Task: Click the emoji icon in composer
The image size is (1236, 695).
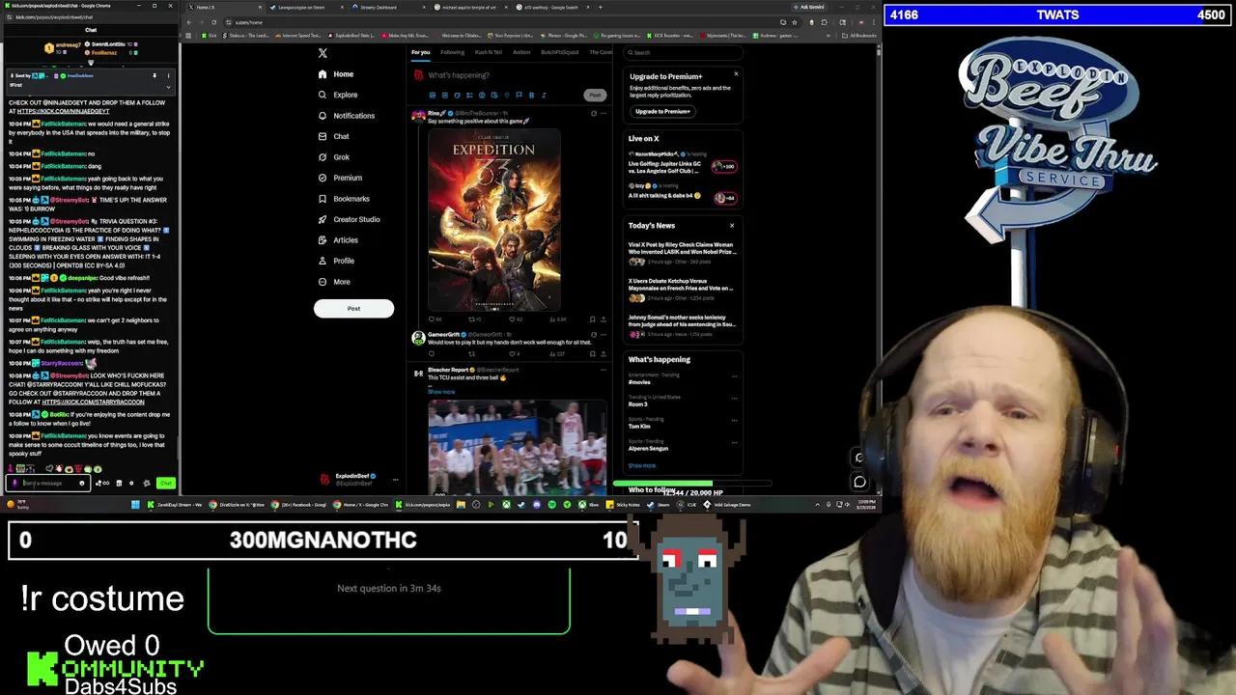Action: coord(482,95)
